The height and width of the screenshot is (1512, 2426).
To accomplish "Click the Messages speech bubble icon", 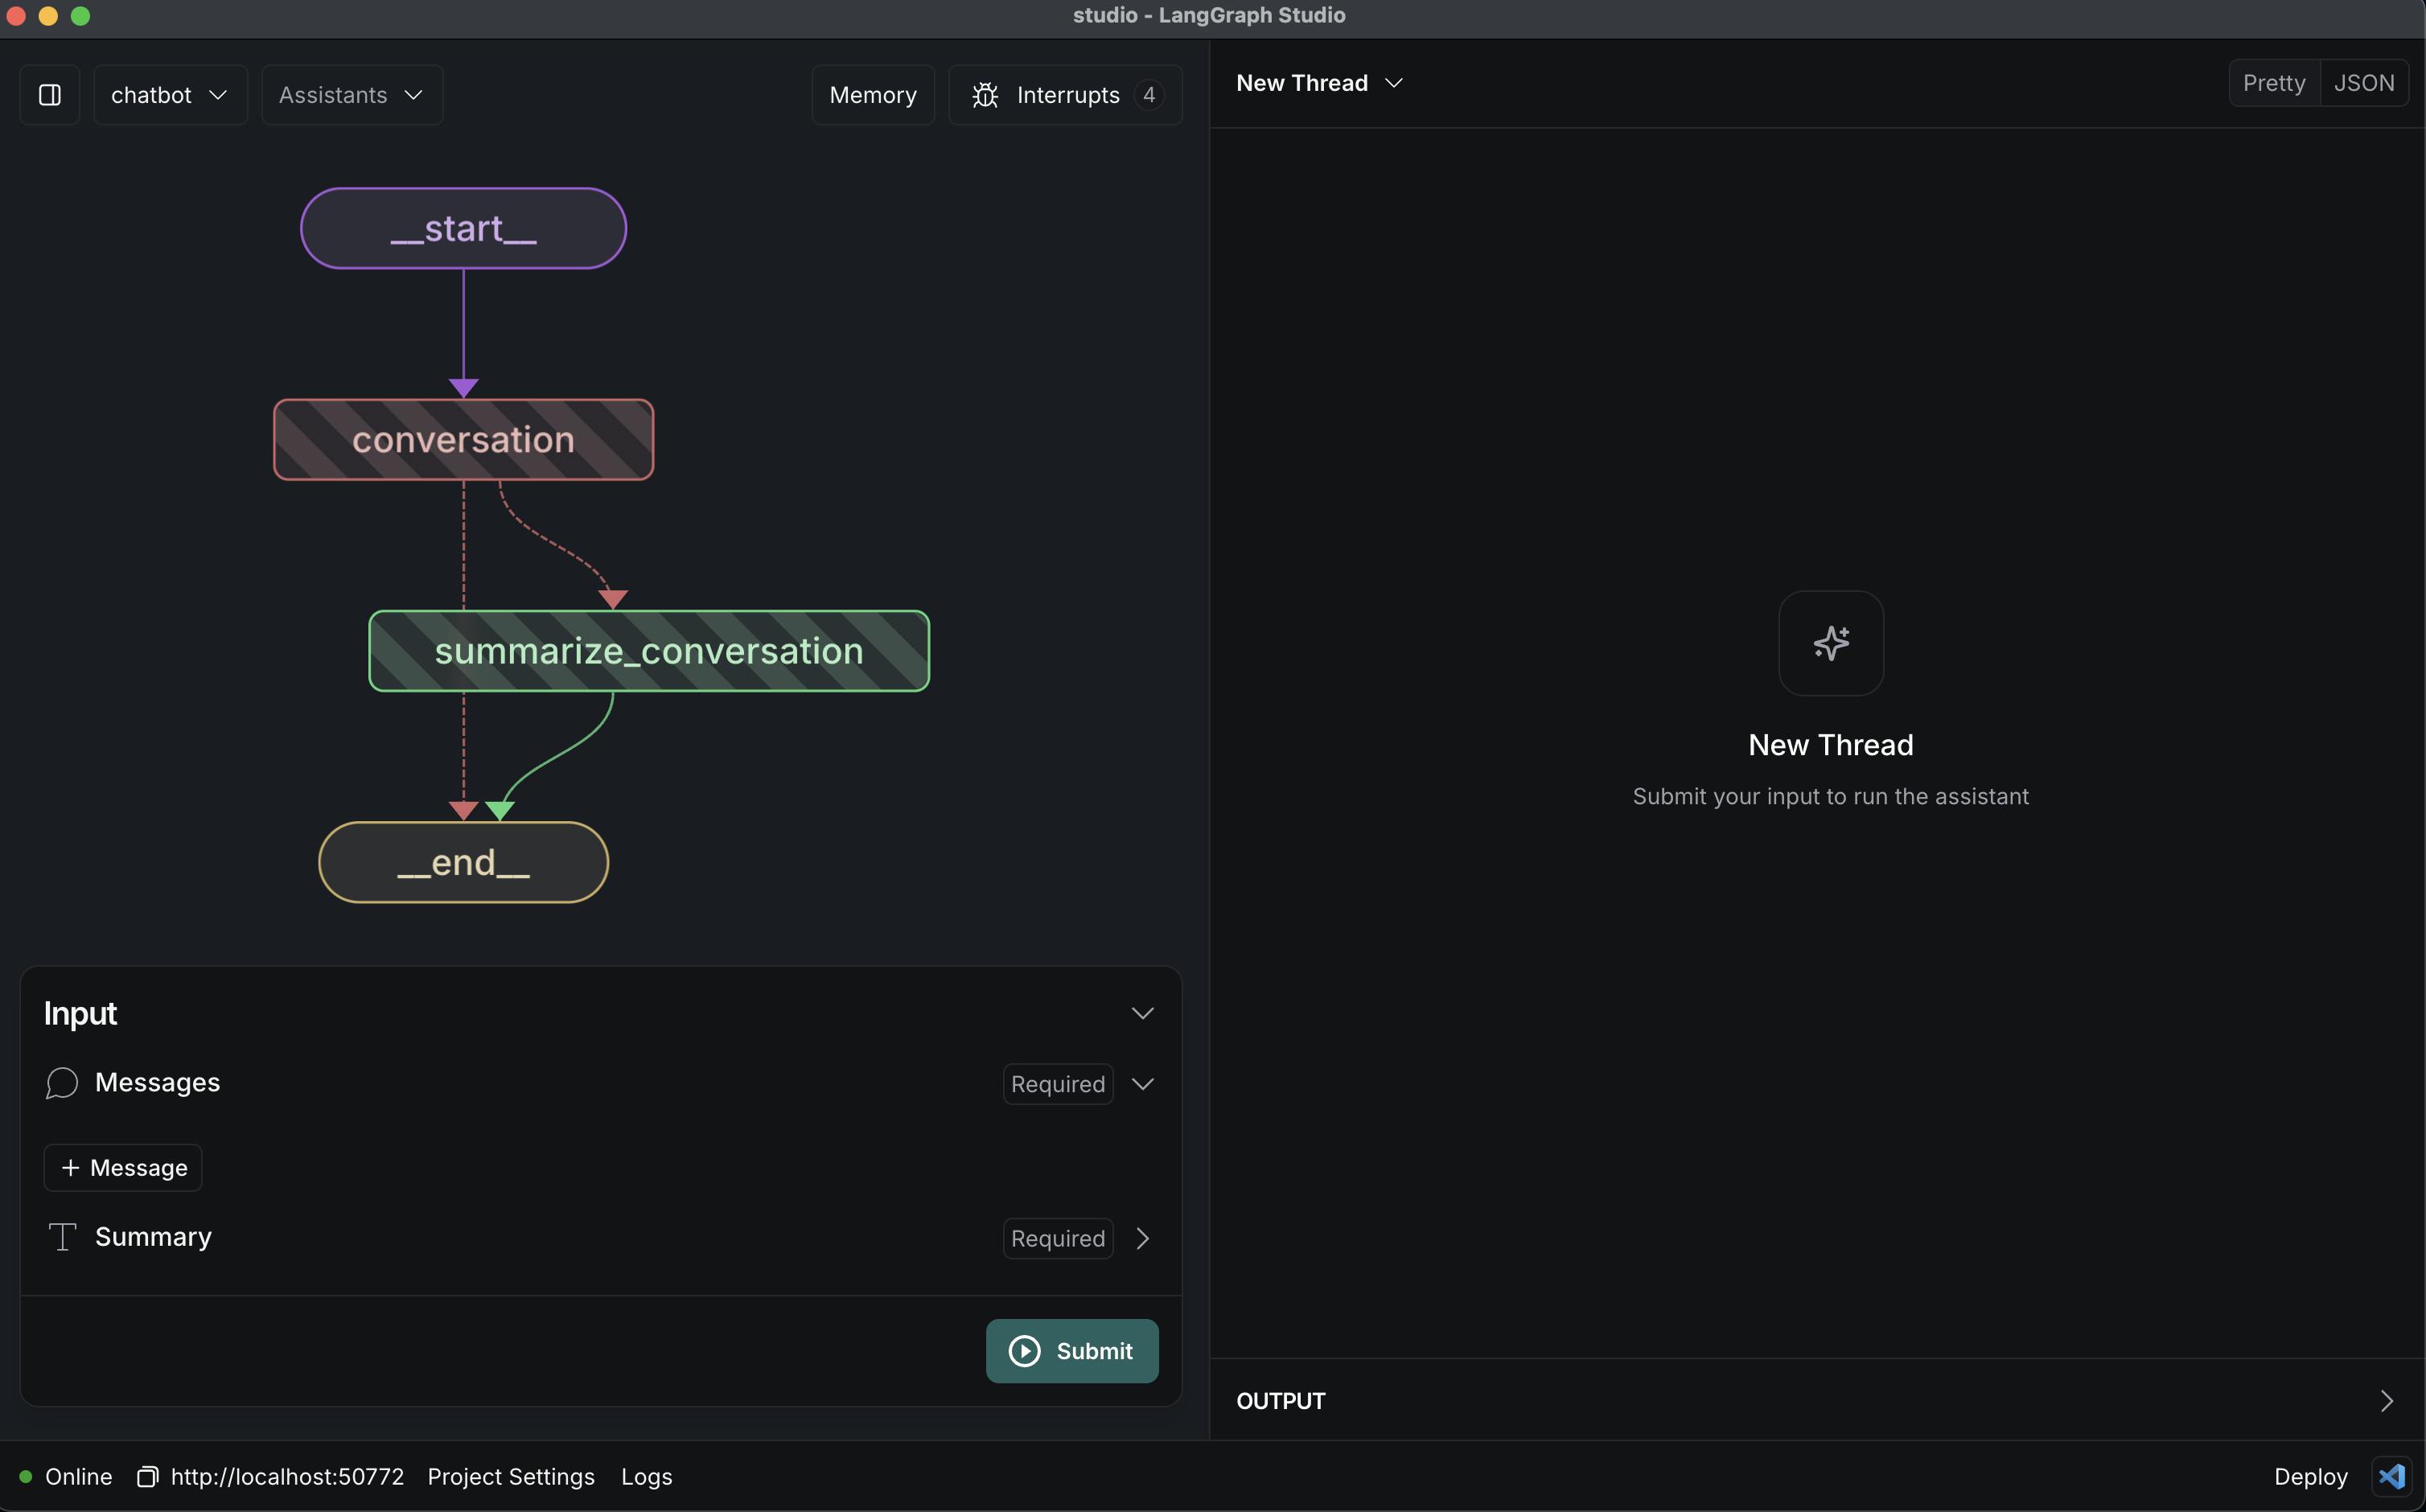I will point(62,1083).
